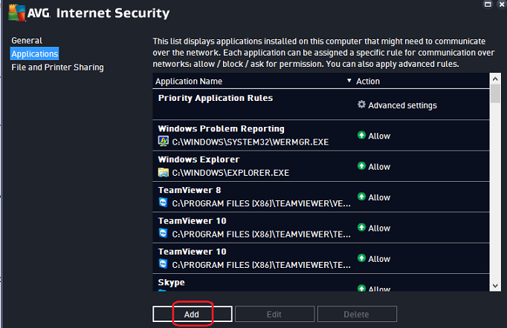The image size is (507, 328).
Task: Click green Allow icon for TeamViewer 8
Action: click(x=361, y=197)
